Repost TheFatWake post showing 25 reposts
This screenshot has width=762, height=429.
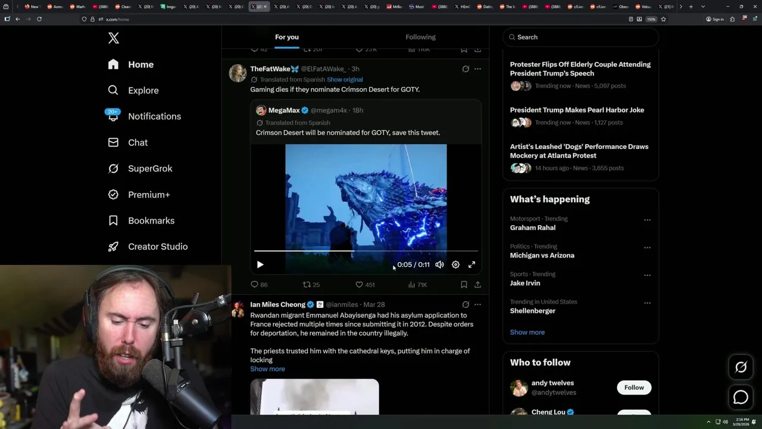click(311, 285)
